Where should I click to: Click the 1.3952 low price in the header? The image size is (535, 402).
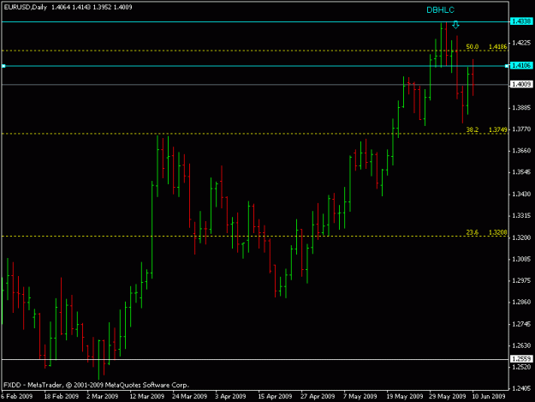102,7
